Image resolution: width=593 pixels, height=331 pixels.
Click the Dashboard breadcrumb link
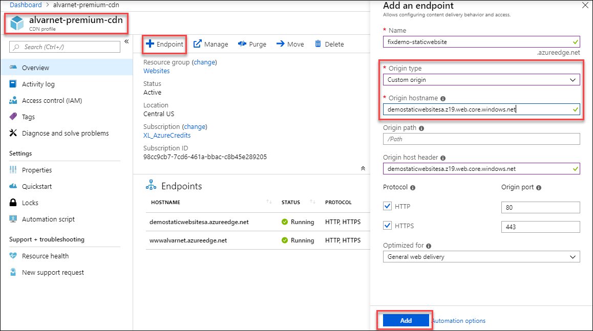click(26, 5)
